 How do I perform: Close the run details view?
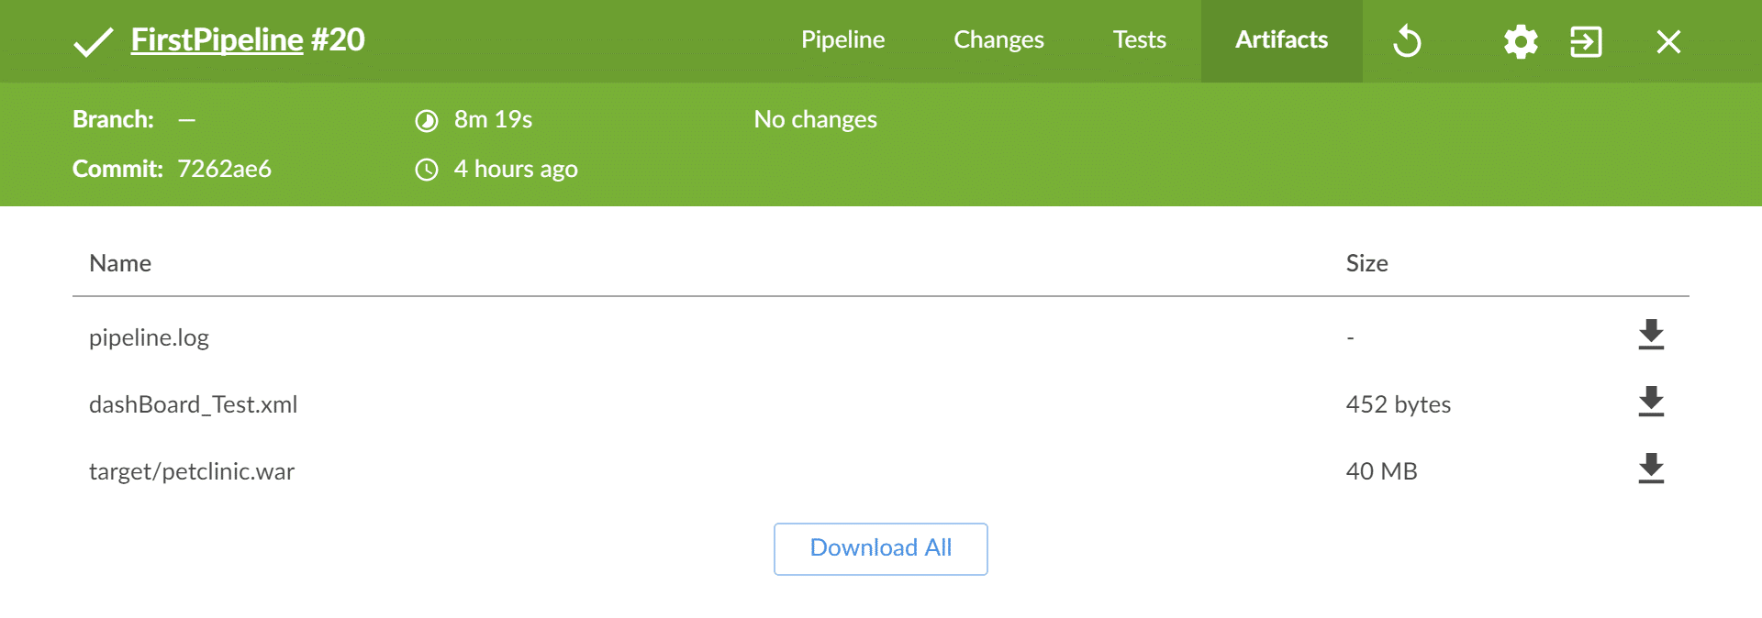(x=1668, y=41)
